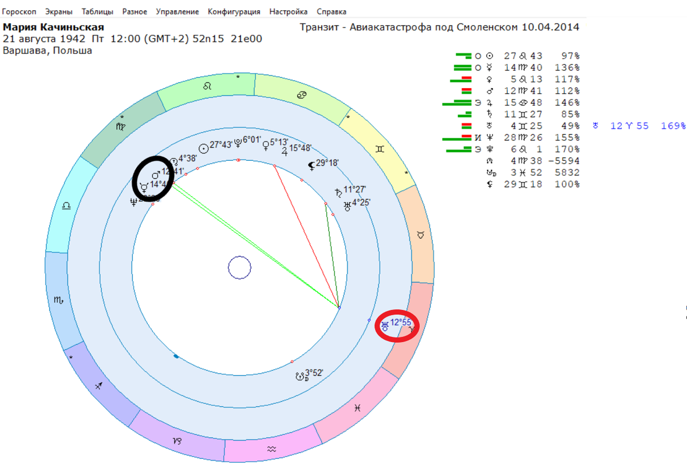
Task: Click the green strength bar in the Sun row
Action: click(x=463, y=55)
